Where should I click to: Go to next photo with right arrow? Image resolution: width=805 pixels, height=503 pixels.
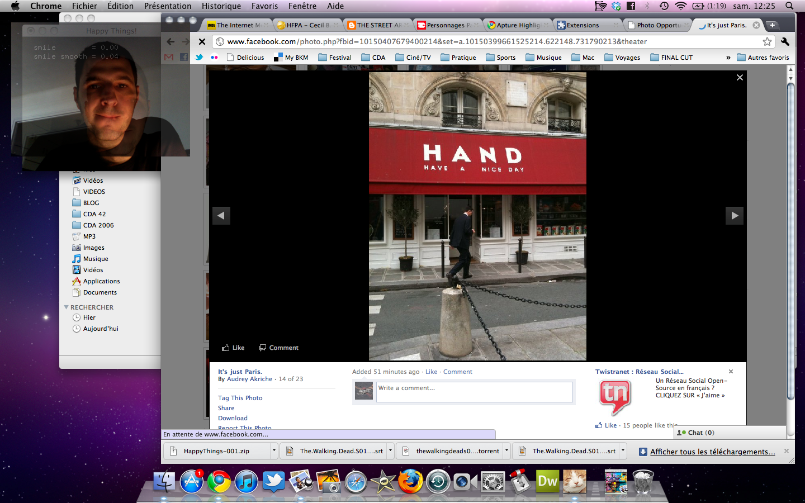[x=734, y=215]
